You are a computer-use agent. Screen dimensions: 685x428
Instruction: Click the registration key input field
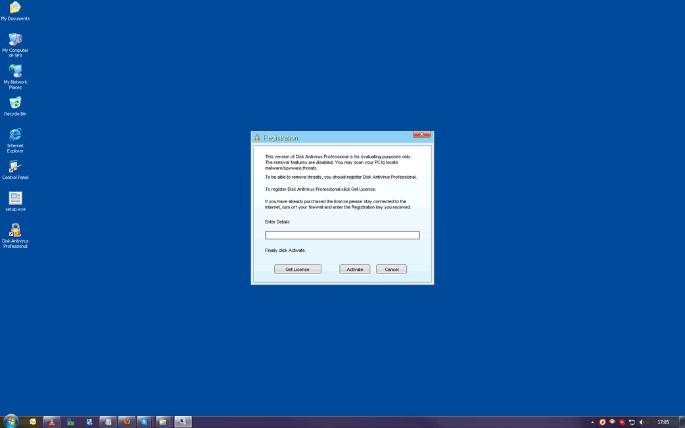[x=342, y=235]
